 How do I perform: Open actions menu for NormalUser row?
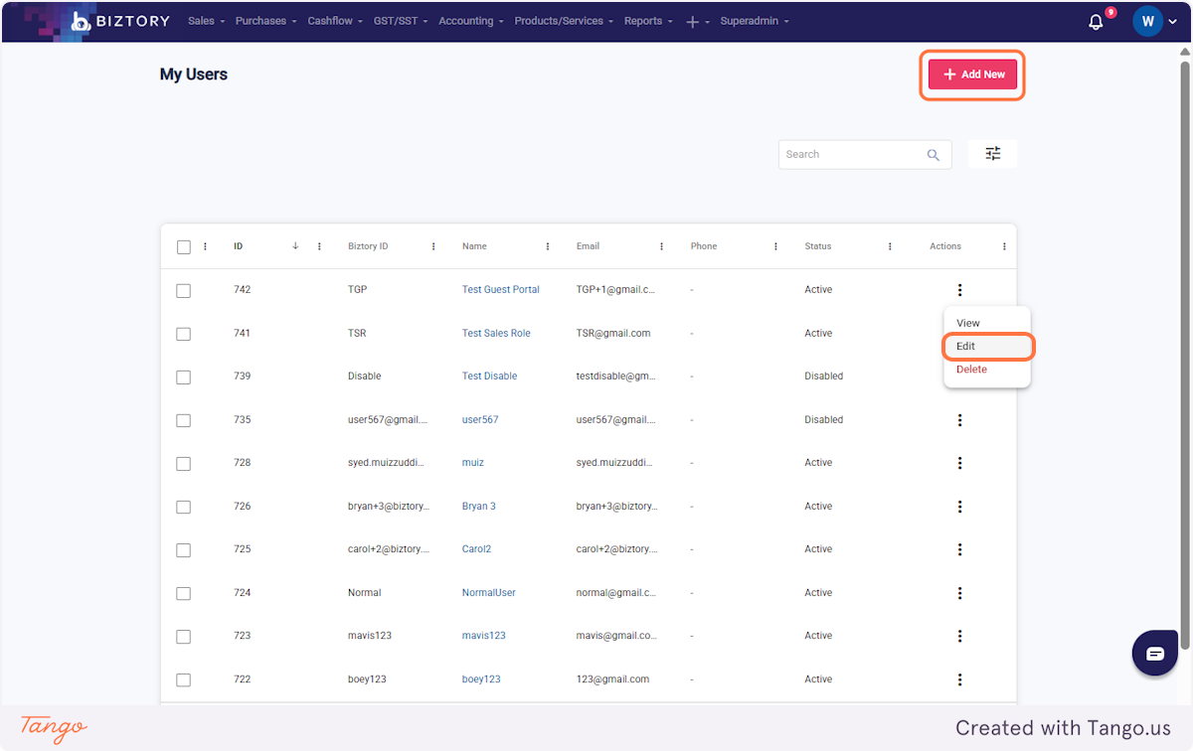[959, 593]
